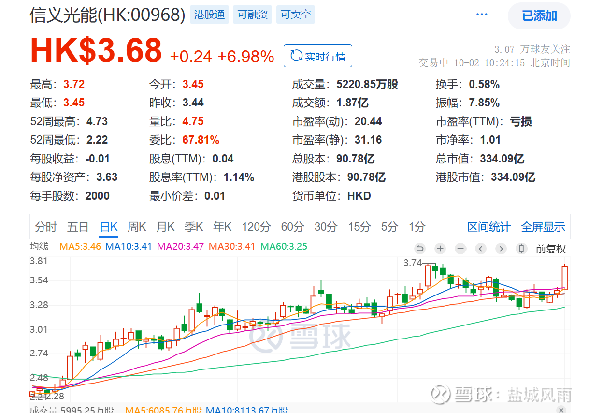Click the 最高 value 3.72
589x413 pixels.
[x=74, y=84]
